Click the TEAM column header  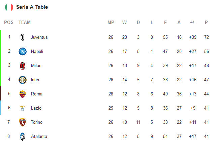[25, 23]
